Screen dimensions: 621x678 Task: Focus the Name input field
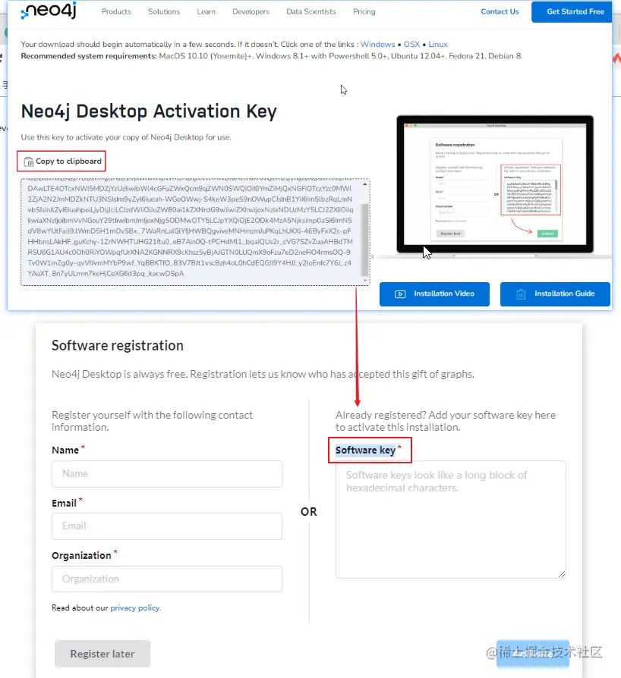[166, 474]
